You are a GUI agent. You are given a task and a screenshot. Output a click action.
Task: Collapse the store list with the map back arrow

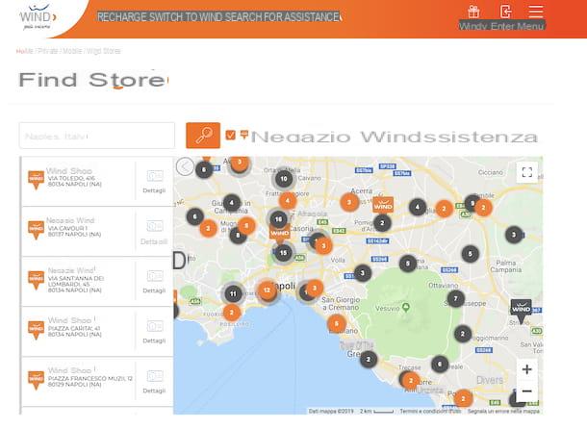tap(185, 166)
